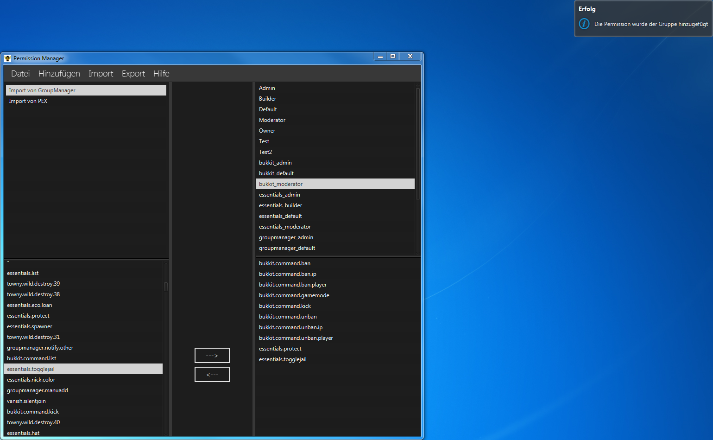
Task: Select bukkit.command.ban.player in group permissions
Action: point(338,285)
